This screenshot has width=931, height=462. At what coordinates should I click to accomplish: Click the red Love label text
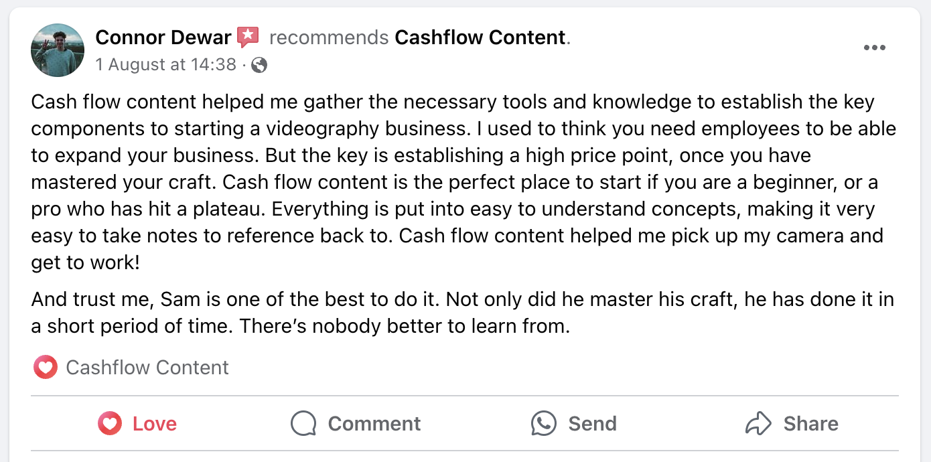[155, 424]
